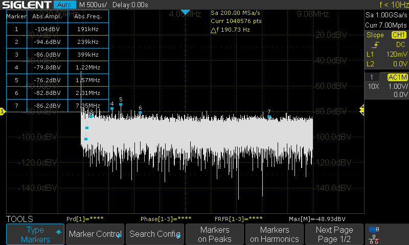This screenshot has width=409, height=245.
Task: Click the 10X probe attenuation label
Action: pyautogui.click(x=373, y=86)
